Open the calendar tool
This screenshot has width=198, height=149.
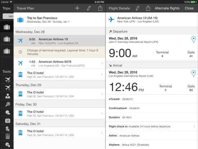[x=8, y=121]
